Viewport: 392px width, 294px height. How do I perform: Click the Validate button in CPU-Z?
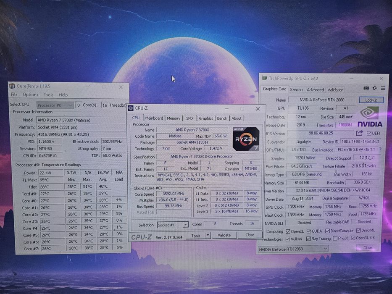224,235
